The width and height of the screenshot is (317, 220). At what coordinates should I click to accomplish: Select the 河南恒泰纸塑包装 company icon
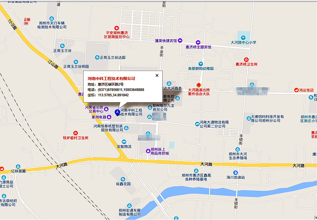click(x=126, y=128)
